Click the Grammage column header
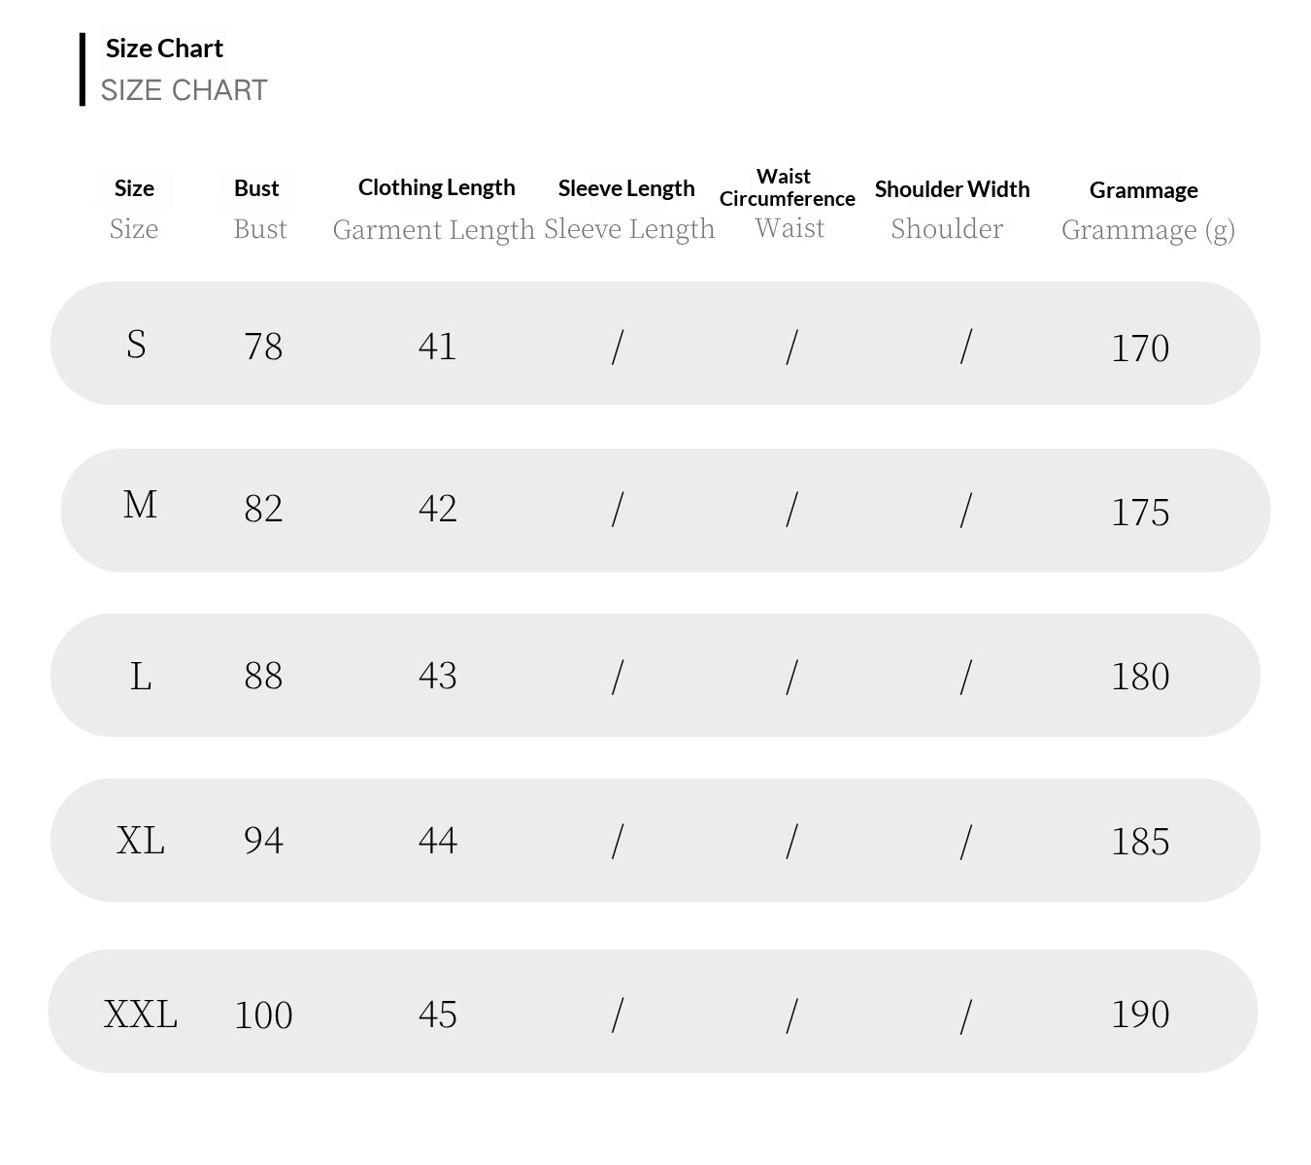1311x1165 pixels. point(1143,190)
